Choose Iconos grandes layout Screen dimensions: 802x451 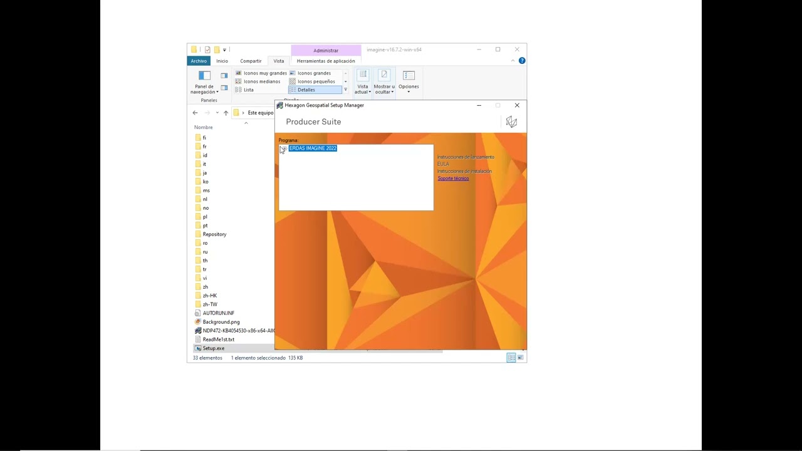pos(310,73)
